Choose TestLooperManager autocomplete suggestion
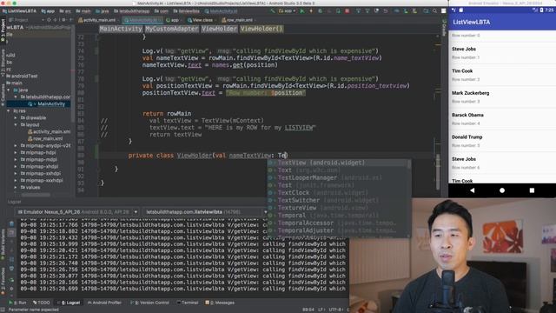This screenshot has width=556, height=313. [339, 177]
